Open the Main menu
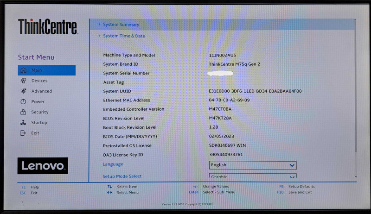This screenshot has width=371, height=214. coord(47,70)
